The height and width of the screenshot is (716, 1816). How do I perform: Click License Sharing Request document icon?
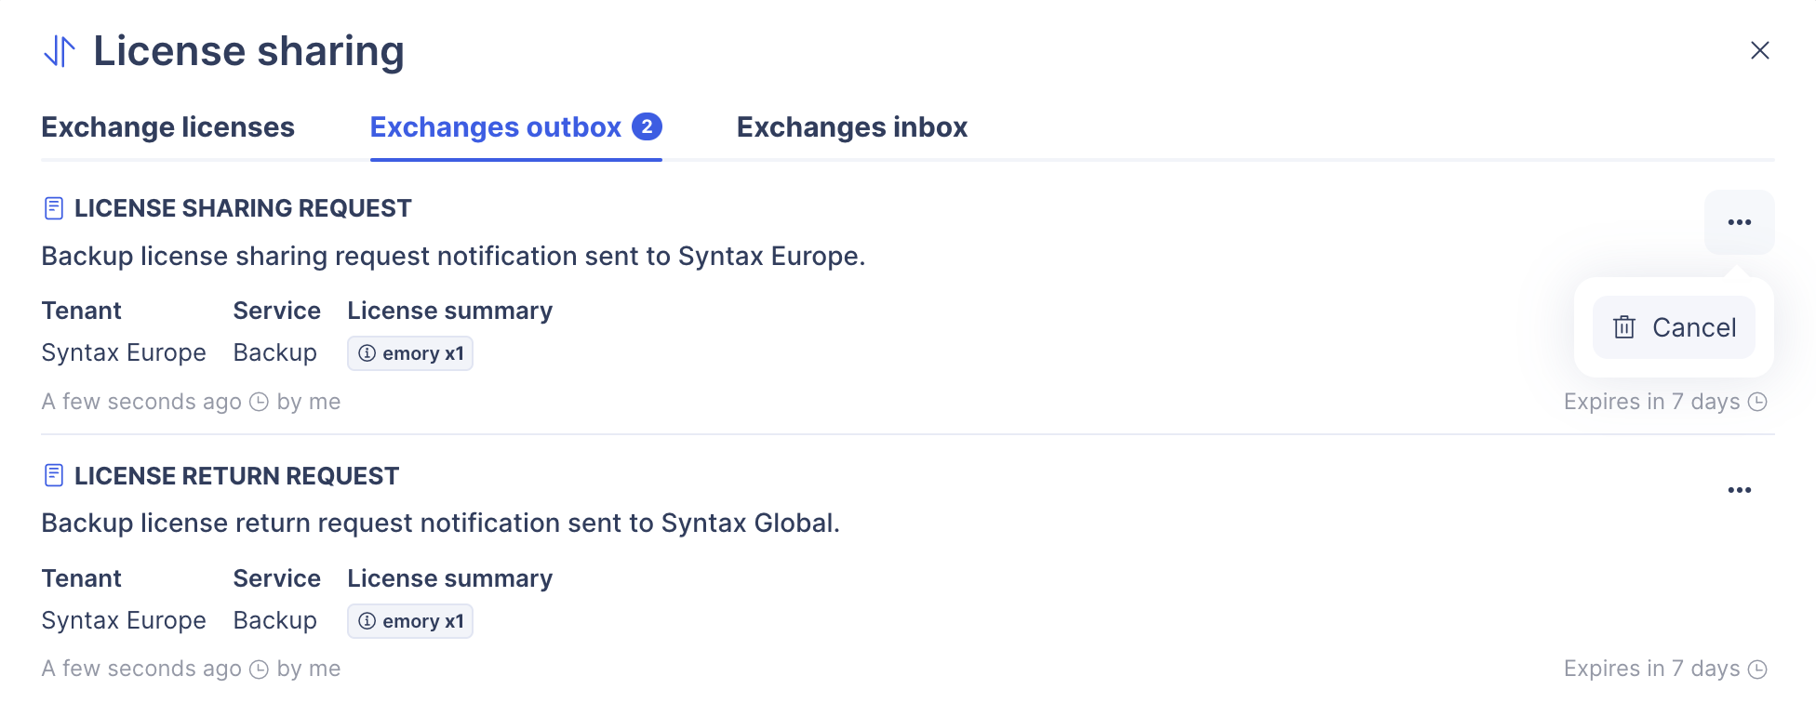tap(54, 208)
